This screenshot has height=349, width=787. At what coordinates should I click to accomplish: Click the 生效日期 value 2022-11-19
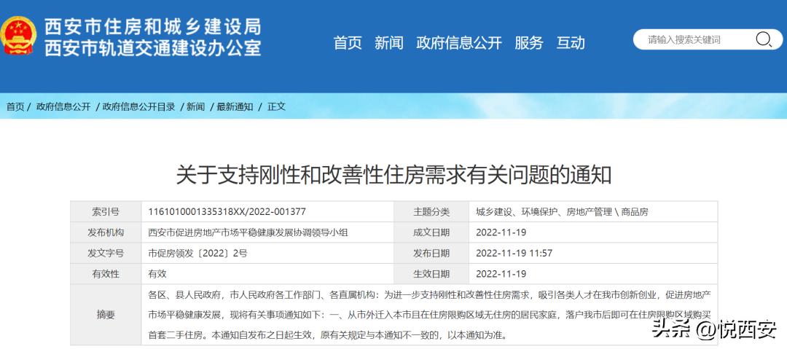(x=501, y=274)
